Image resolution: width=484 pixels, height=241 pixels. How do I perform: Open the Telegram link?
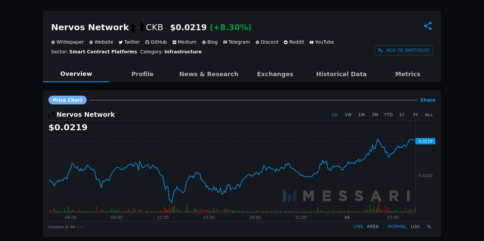tap(237, 42)
